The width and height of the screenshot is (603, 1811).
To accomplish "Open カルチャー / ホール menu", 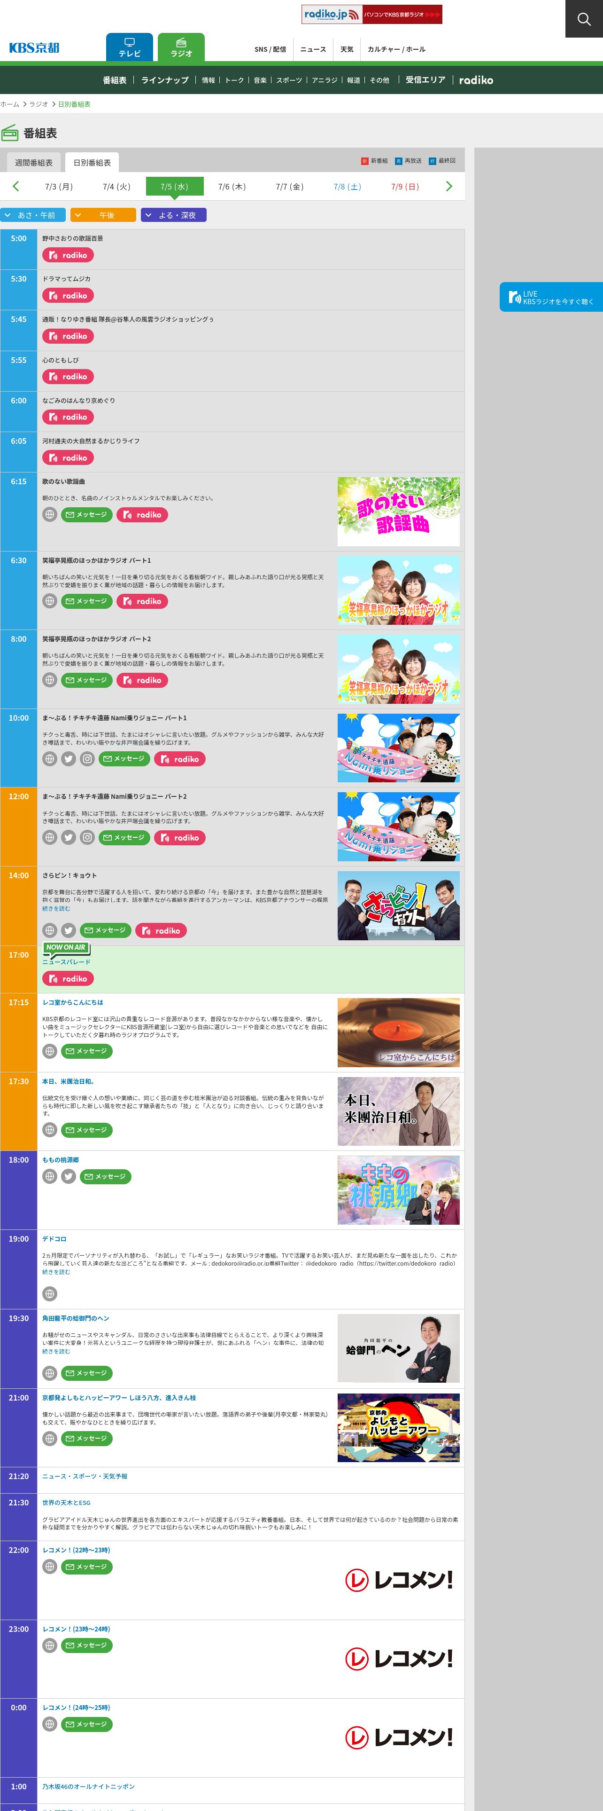I will (x=397, y=49).
